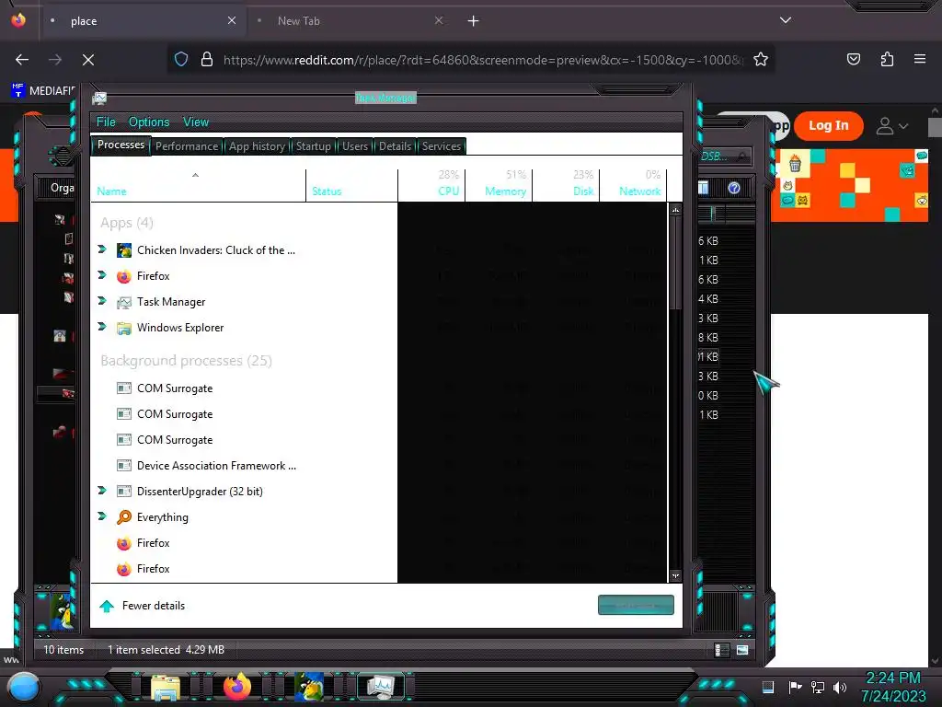This screenshot has width=942, height=707.
Task: Switch to the App history tab
Action: tap(257, 146)
